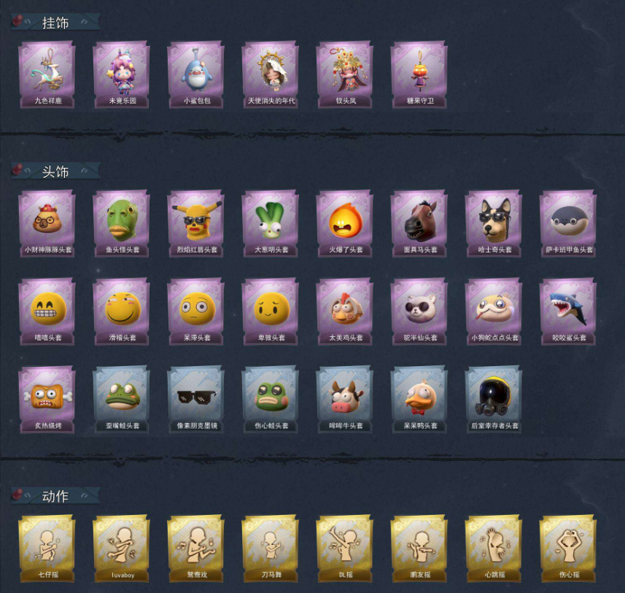Screen dimensions: 625x593
Task: Select the 面具马头套 horse mask
Action: point(419,223)
